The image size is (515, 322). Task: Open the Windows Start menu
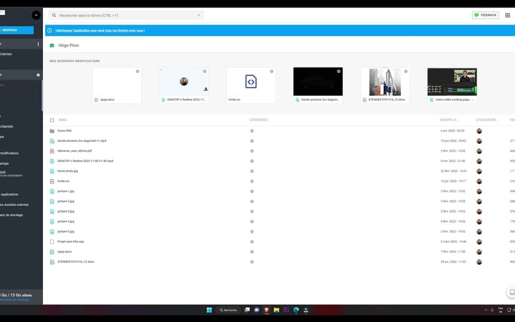click(x=209, y=310)
